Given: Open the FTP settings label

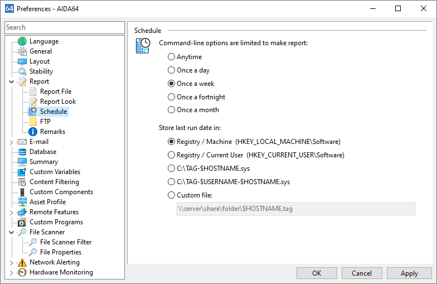Looking at the screenshot, I should 45,122.
